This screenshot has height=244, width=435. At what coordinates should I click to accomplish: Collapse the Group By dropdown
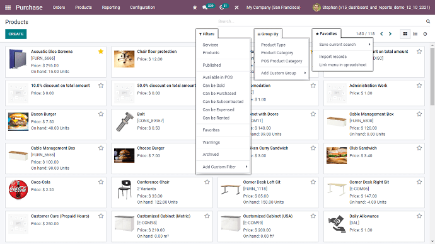tap(268, 34)
